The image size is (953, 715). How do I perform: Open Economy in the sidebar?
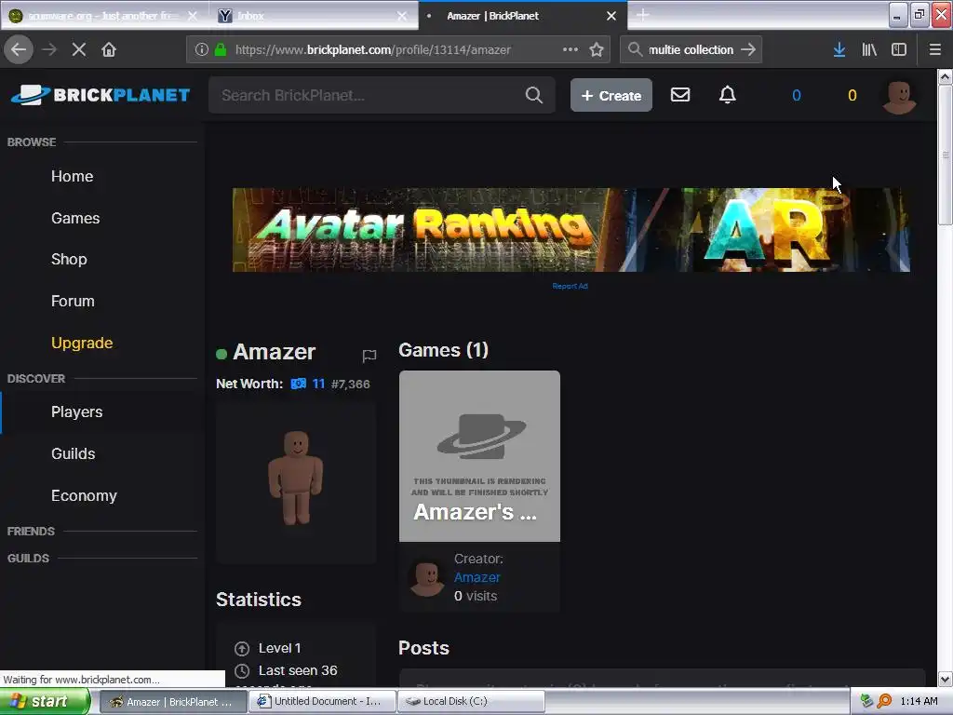(x=84, y=495)
